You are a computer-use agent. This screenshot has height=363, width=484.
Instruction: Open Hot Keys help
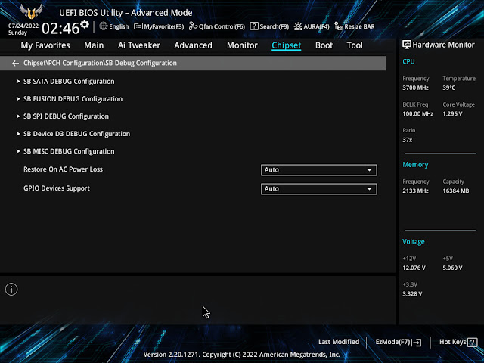point(458,342)
